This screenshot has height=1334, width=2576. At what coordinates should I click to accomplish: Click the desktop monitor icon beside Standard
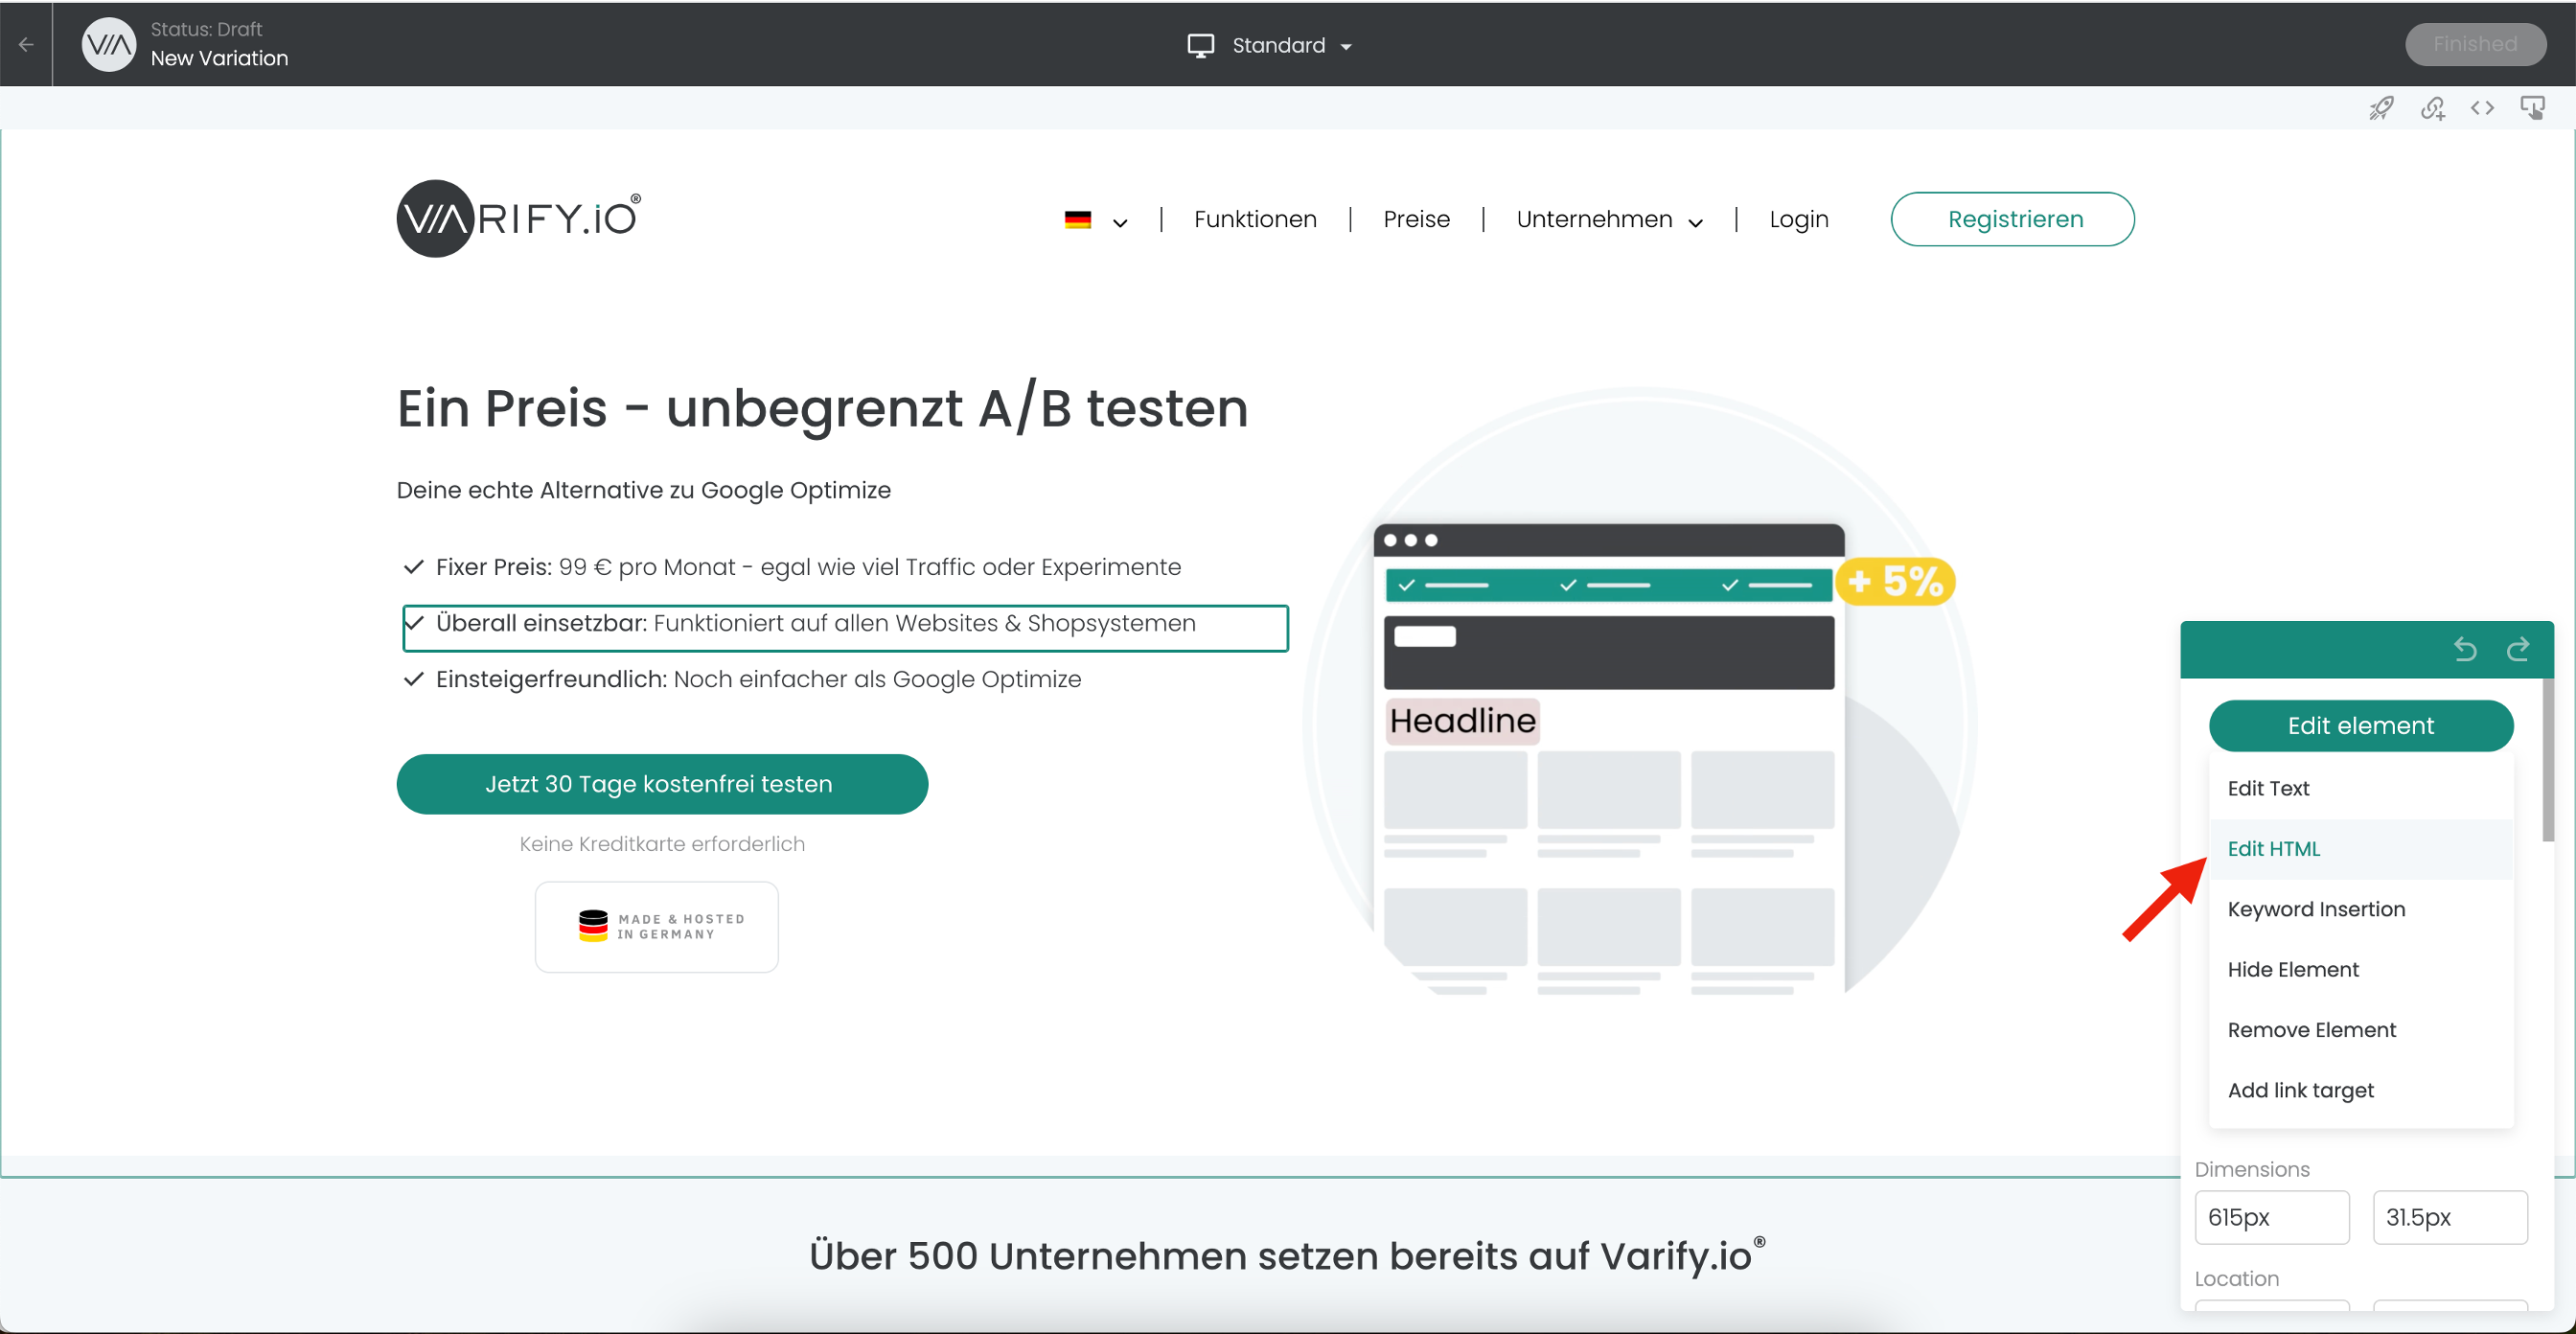pos(1200,46)
